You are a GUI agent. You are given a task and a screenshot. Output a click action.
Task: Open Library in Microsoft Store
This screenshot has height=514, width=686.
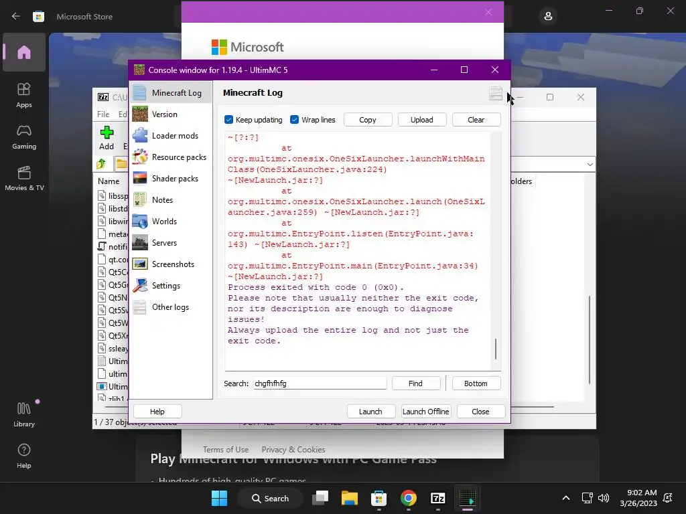24,414
